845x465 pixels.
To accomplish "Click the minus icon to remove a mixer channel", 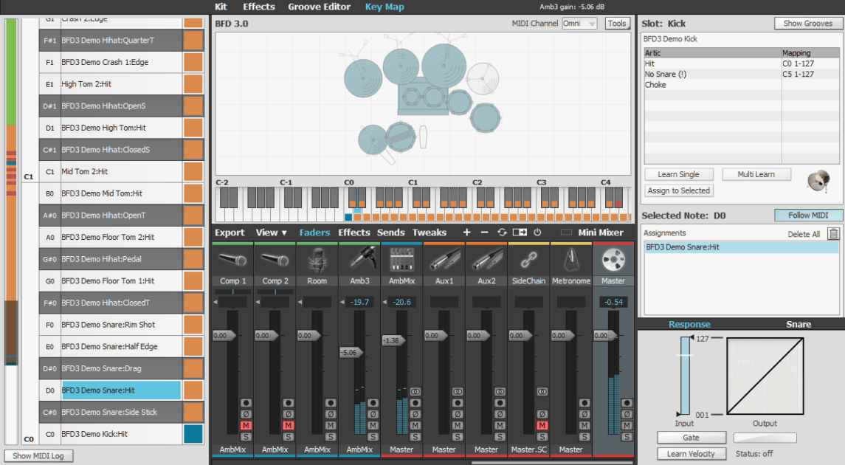I will pyautogui.click(x=484, y=232).
